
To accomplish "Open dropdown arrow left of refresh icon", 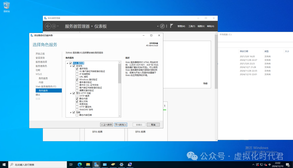I will click(x=158, y=26).
